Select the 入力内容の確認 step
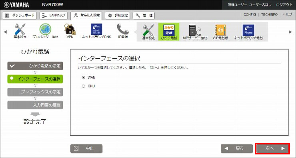The height and width of the screenshot is (158, 296). [35, 105]
